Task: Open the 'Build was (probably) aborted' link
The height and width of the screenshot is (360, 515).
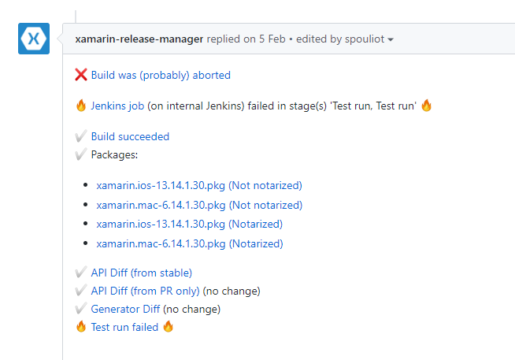Action: (161, 76)
